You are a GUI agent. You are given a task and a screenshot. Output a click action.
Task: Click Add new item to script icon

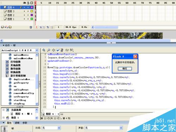click(x=44, y=50)
